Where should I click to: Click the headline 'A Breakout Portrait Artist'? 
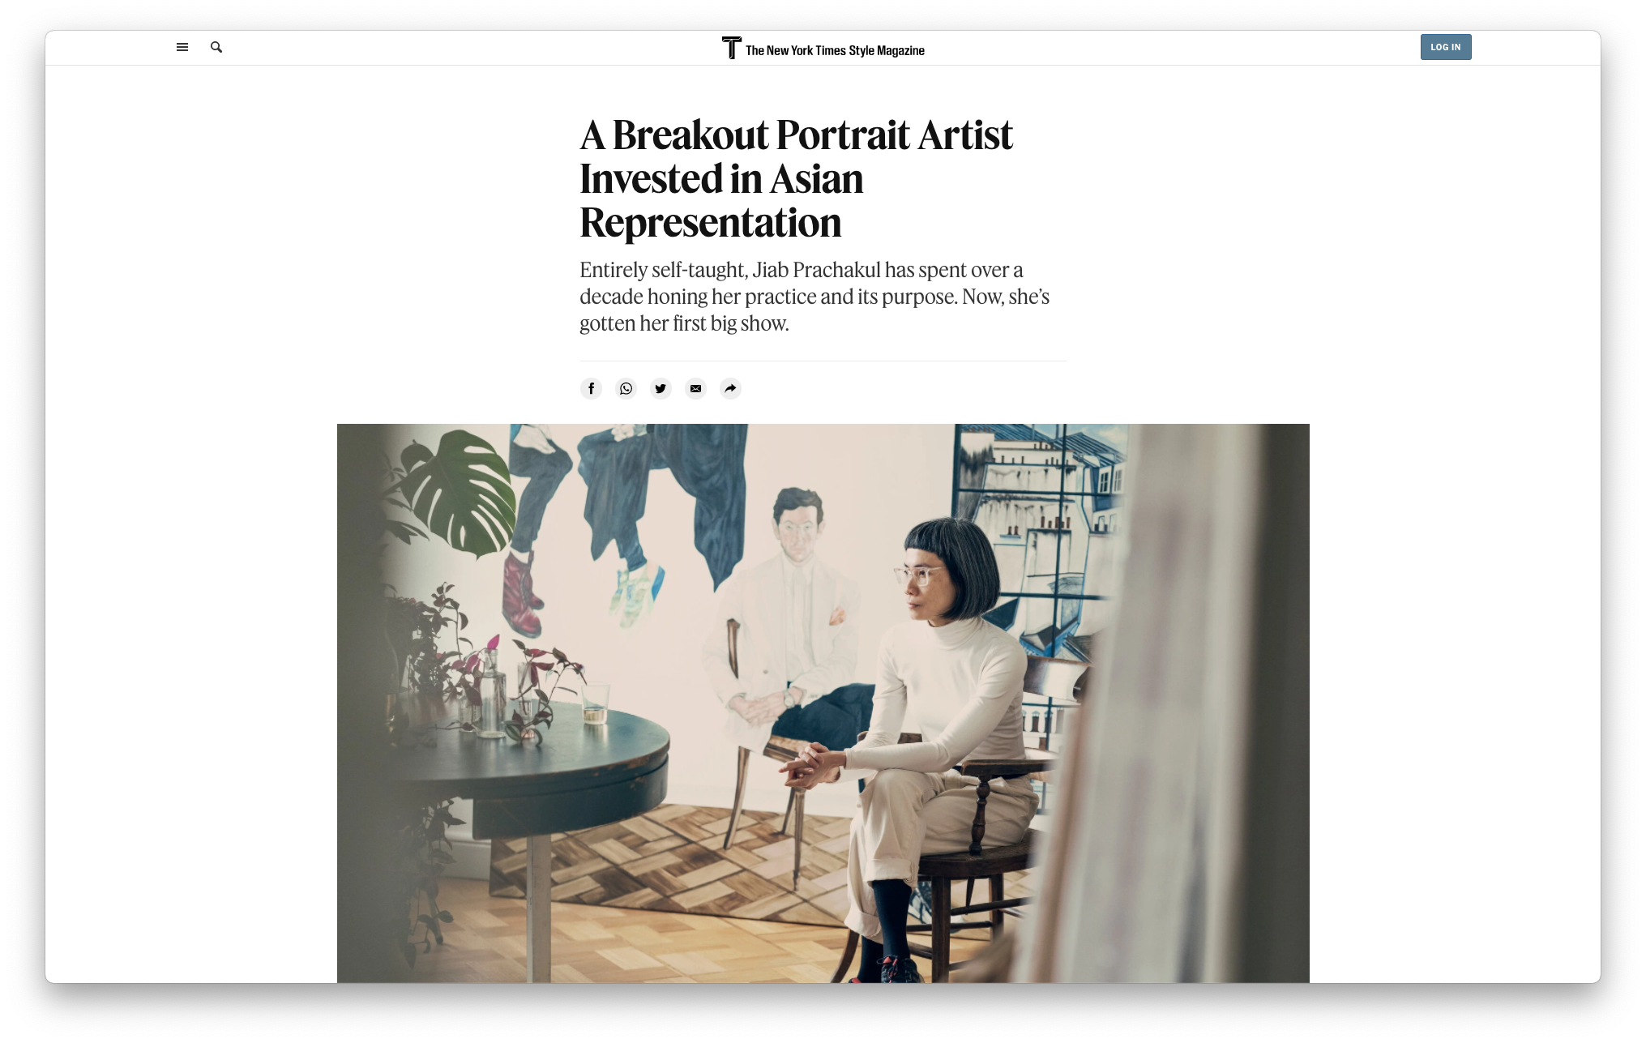796,135
